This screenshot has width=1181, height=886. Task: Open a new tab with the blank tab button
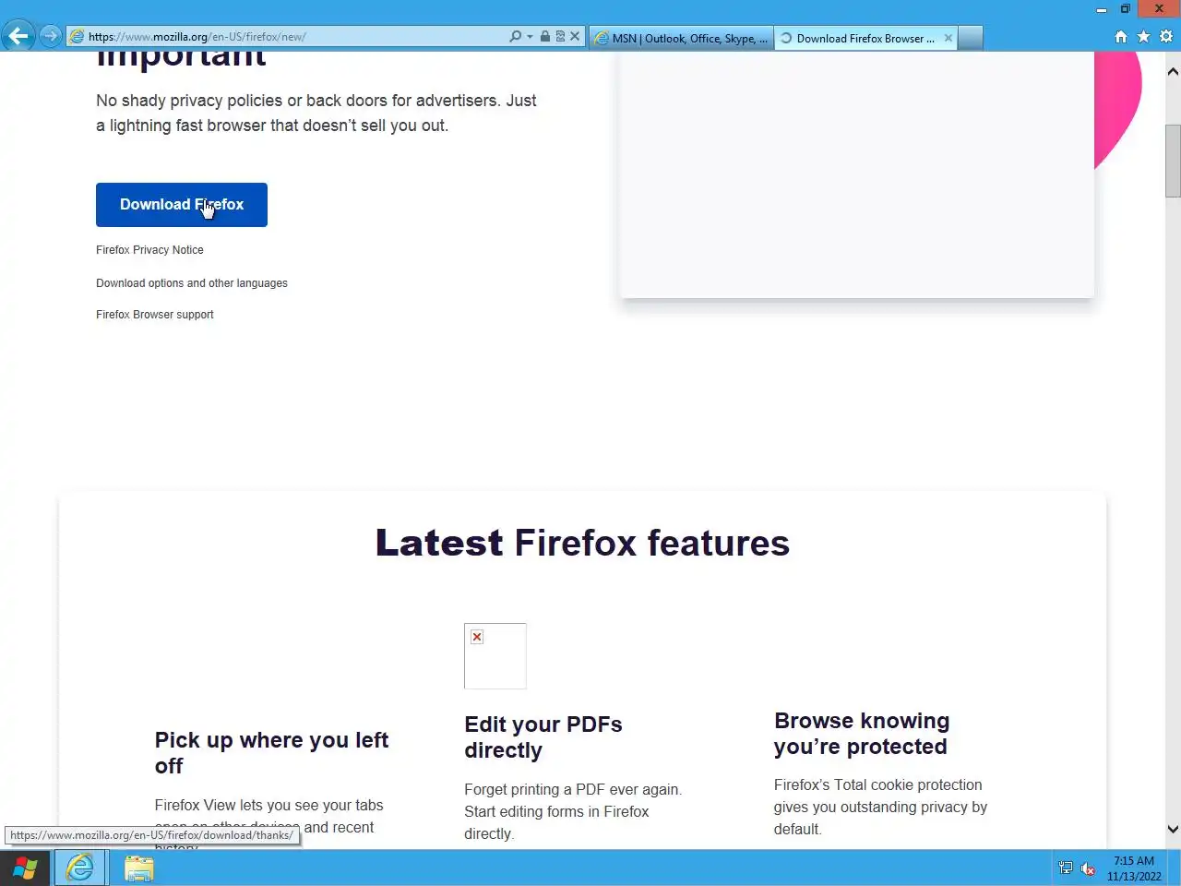[x=971, y=38]
